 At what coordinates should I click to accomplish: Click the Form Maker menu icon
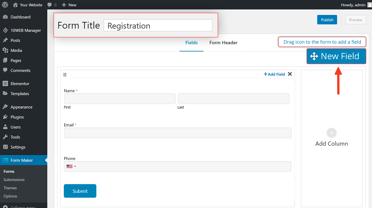point(5,160)
